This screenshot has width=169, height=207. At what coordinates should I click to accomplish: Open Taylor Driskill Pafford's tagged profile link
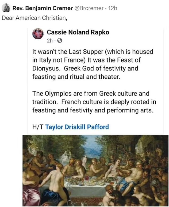(x=77, y=127)
